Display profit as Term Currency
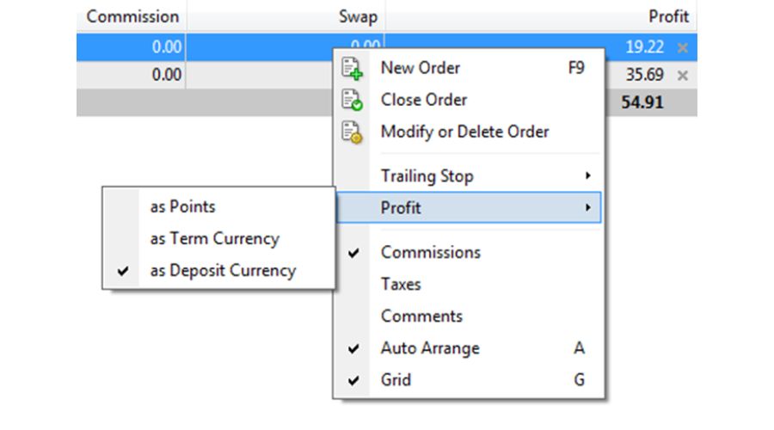The width and height of the screenshot is (774, 430). tap(214, 238)
